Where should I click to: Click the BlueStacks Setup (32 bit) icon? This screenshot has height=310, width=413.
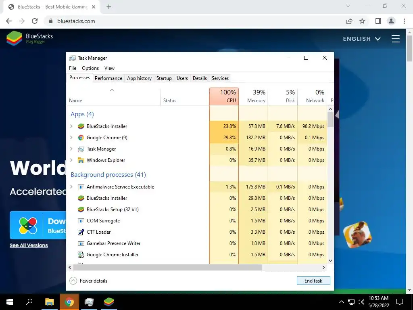tap(81, 209)
